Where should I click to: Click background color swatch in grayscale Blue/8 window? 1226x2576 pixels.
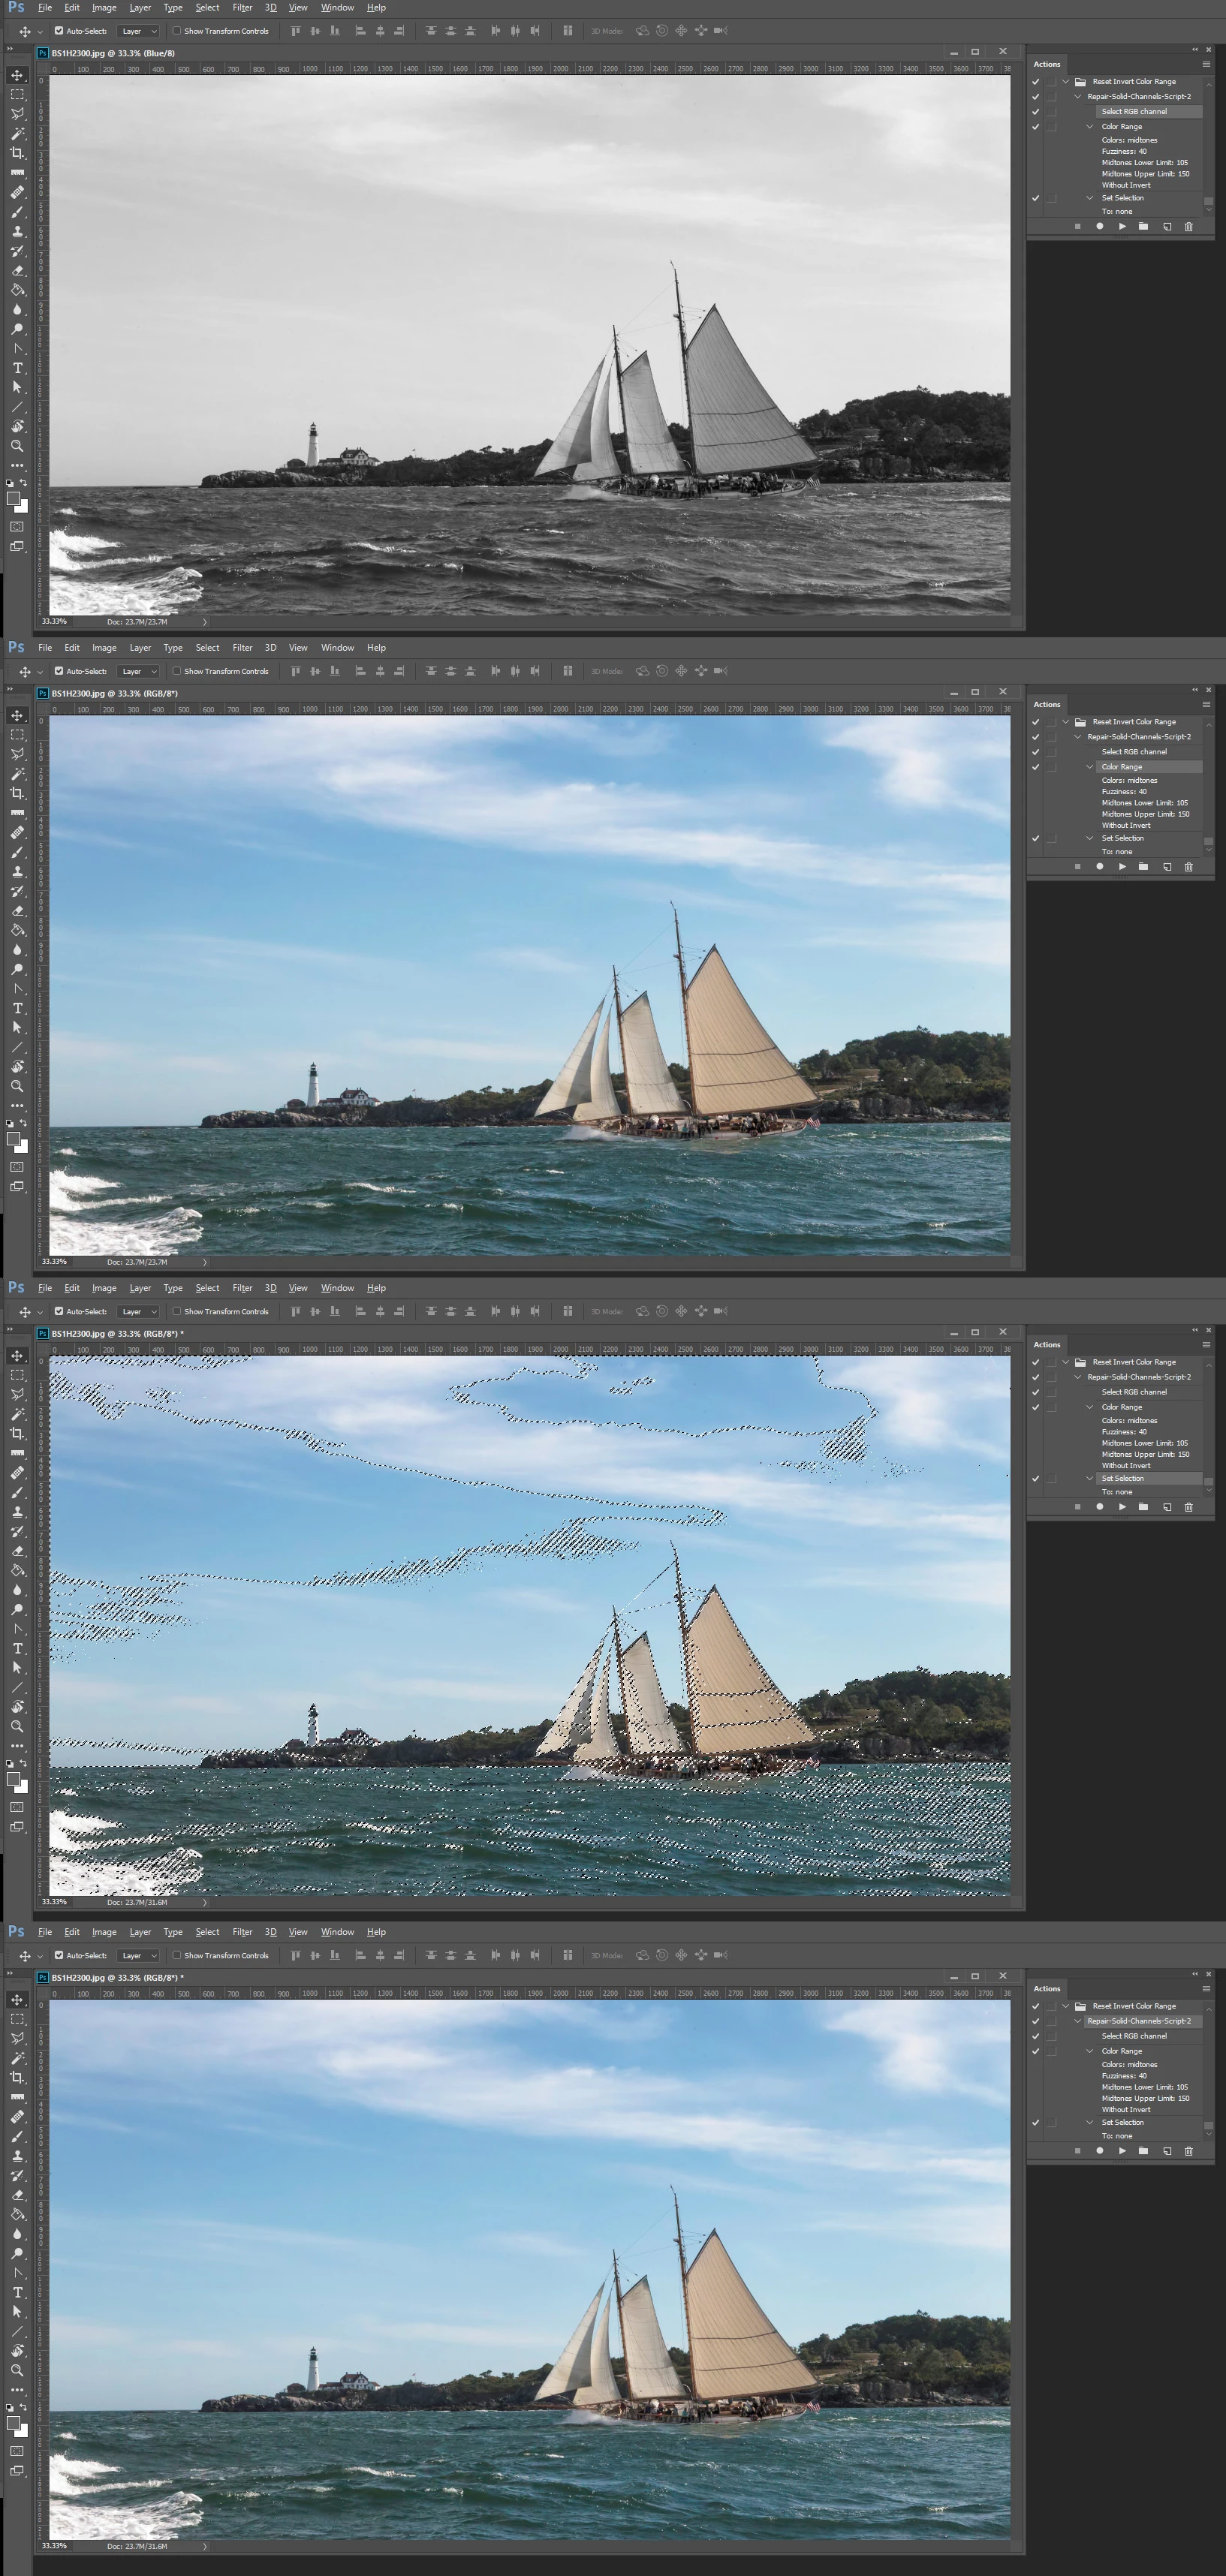[x=21, y=507]
